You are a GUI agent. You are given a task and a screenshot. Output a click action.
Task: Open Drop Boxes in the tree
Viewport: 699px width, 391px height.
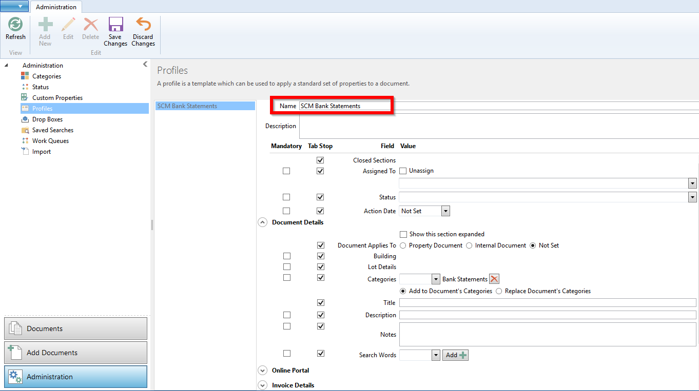47,119
